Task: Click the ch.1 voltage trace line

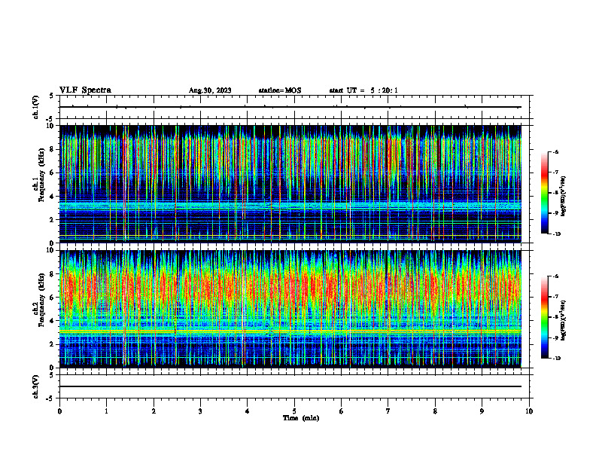Action: 290,107
